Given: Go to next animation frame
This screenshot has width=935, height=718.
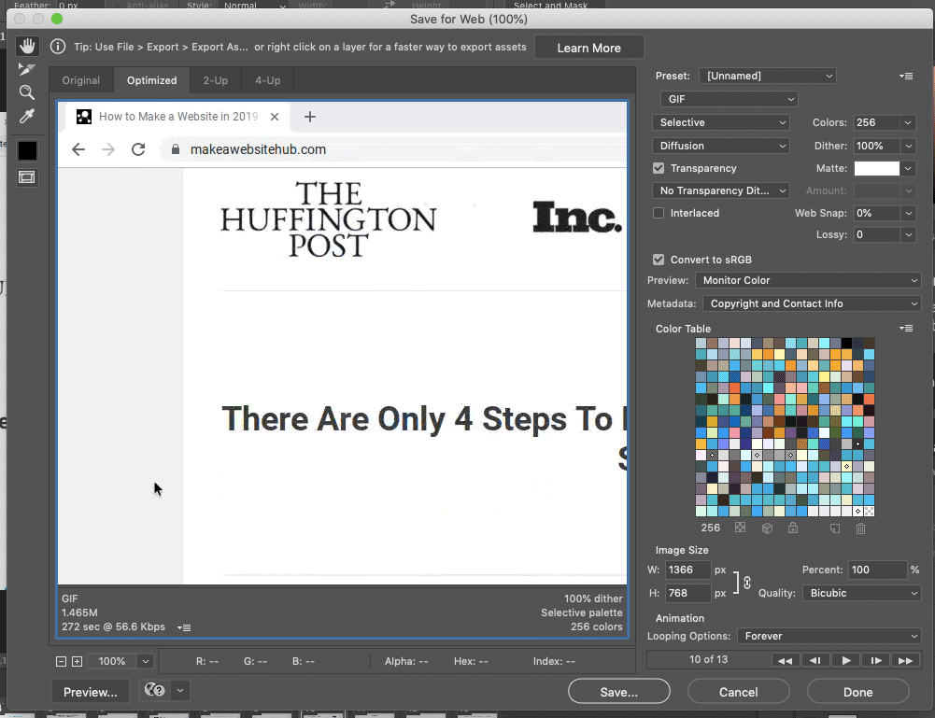Looking at the screenshot, I should click(875, 660).
